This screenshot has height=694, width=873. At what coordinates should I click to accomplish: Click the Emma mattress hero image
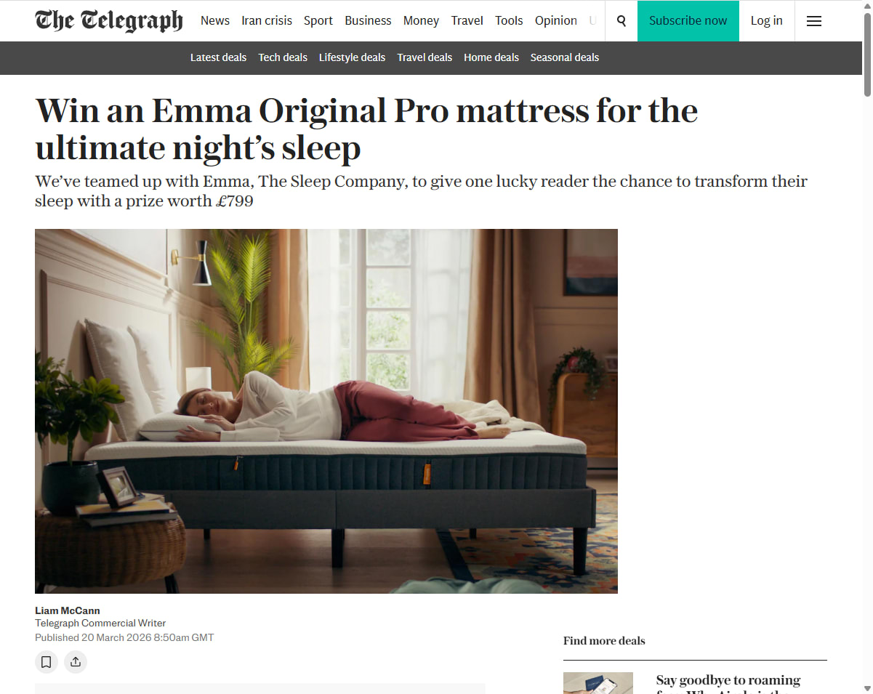point(326,411)
